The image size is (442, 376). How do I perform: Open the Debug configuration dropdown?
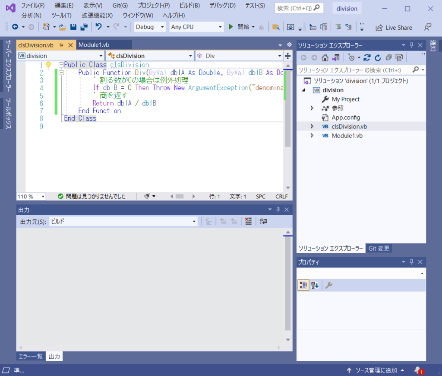150,27
